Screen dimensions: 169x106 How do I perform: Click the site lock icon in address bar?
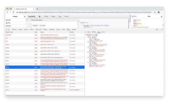(x=17, y=12)
